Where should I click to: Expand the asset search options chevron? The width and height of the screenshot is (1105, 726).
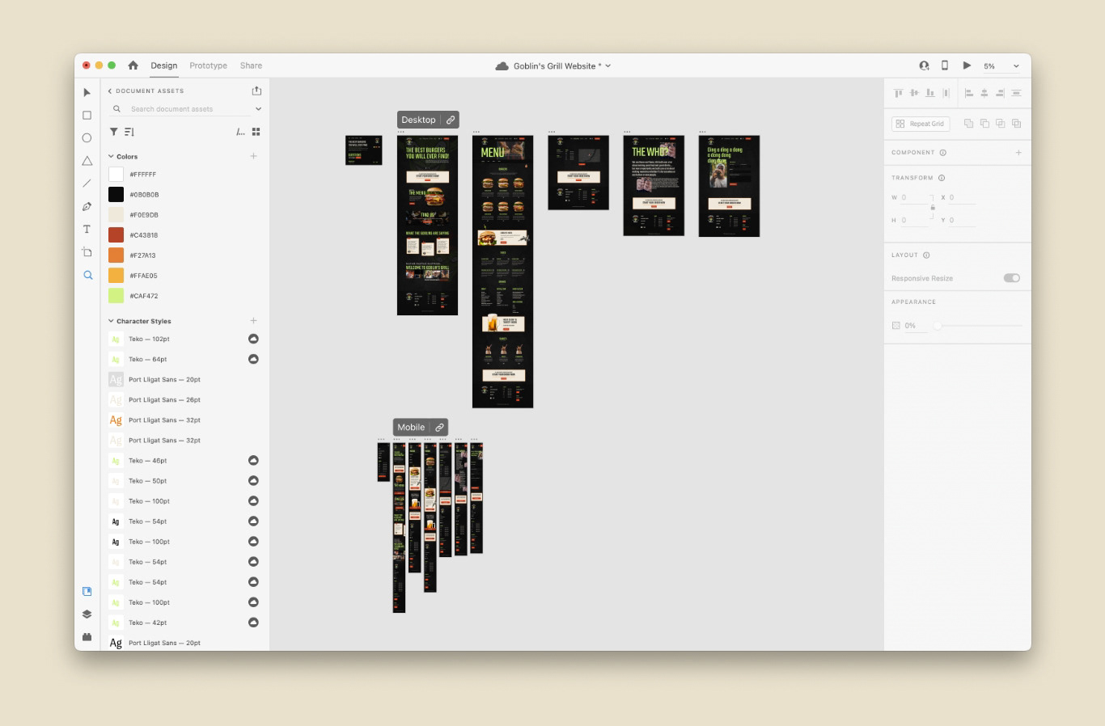click(258, 109)
